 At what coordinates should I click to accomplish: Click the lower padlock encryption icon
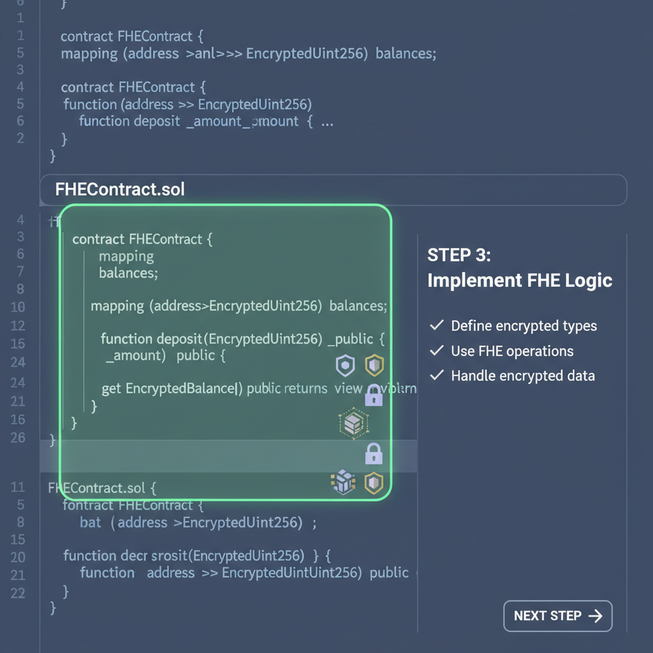coord(374,454)
